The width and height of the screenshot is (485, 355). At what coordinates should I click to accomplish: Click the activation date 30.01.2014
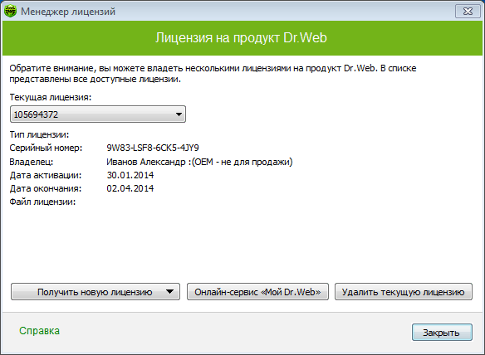tap(130, 175)
